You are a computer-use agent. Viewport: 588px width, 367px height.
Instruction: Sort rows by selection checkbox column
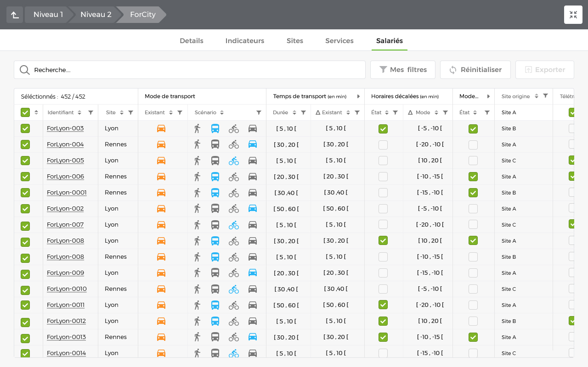tap(36, 112)
